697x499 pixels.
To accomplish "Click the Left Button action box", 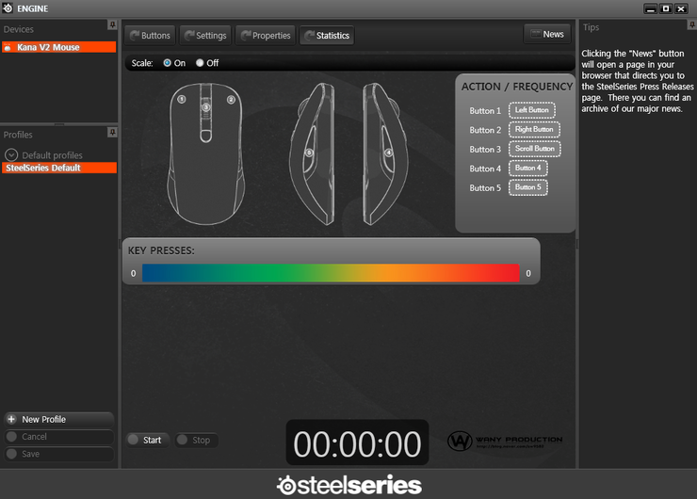I will (531, 110).
